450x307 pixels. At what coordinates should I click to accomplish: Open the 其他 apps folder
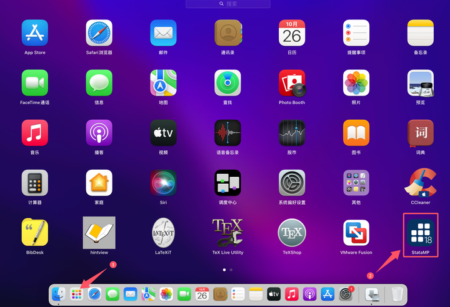(x=356, y=183)
